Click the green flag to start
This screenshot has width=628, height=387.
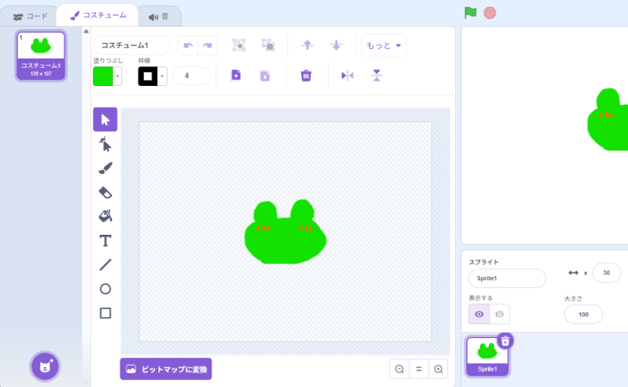click(471, 13)
